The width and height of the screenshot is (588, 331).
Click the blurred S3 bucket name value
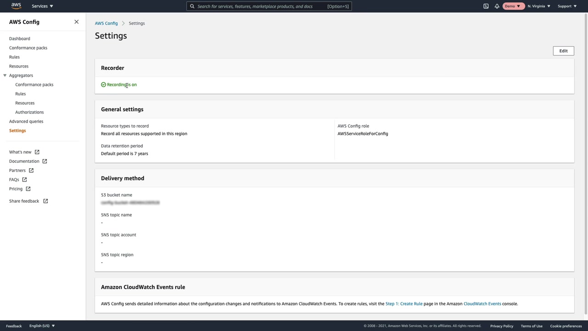point(130,203)
